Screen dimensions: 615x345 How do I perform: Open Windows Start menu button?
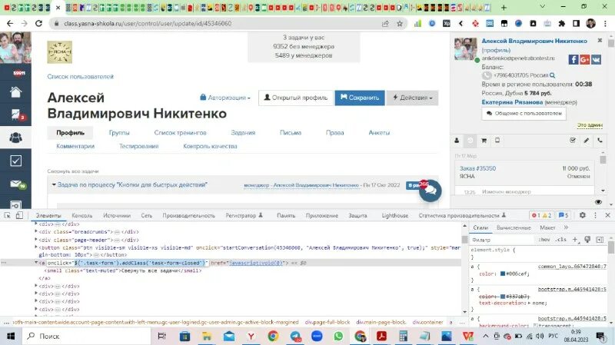click(11, 336)
